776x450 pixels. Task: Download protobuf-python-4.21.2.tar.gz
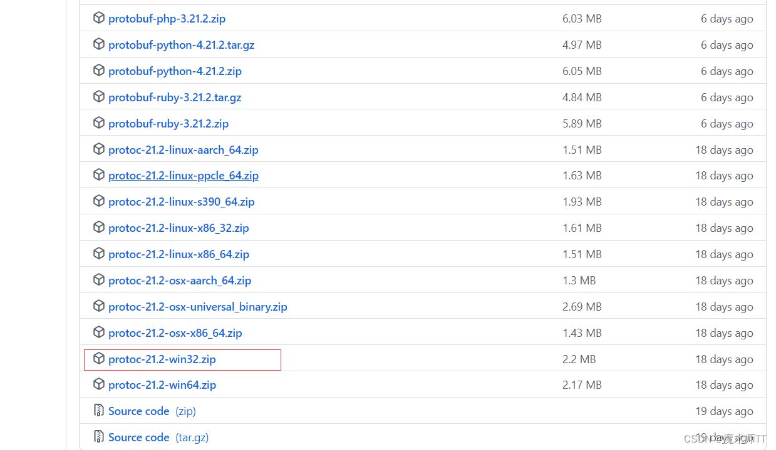[x=181, y=45]
